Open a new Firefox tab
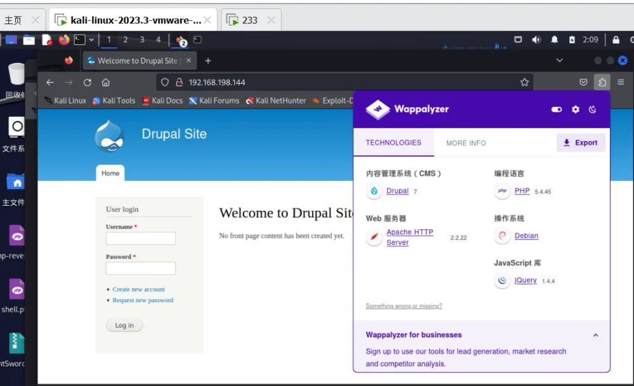The height and width of the screenshot is (386, 634). coord(208,61)
